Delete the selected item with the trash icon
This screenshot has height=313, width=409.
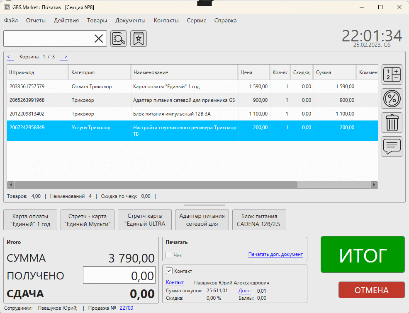click(392, 123)
